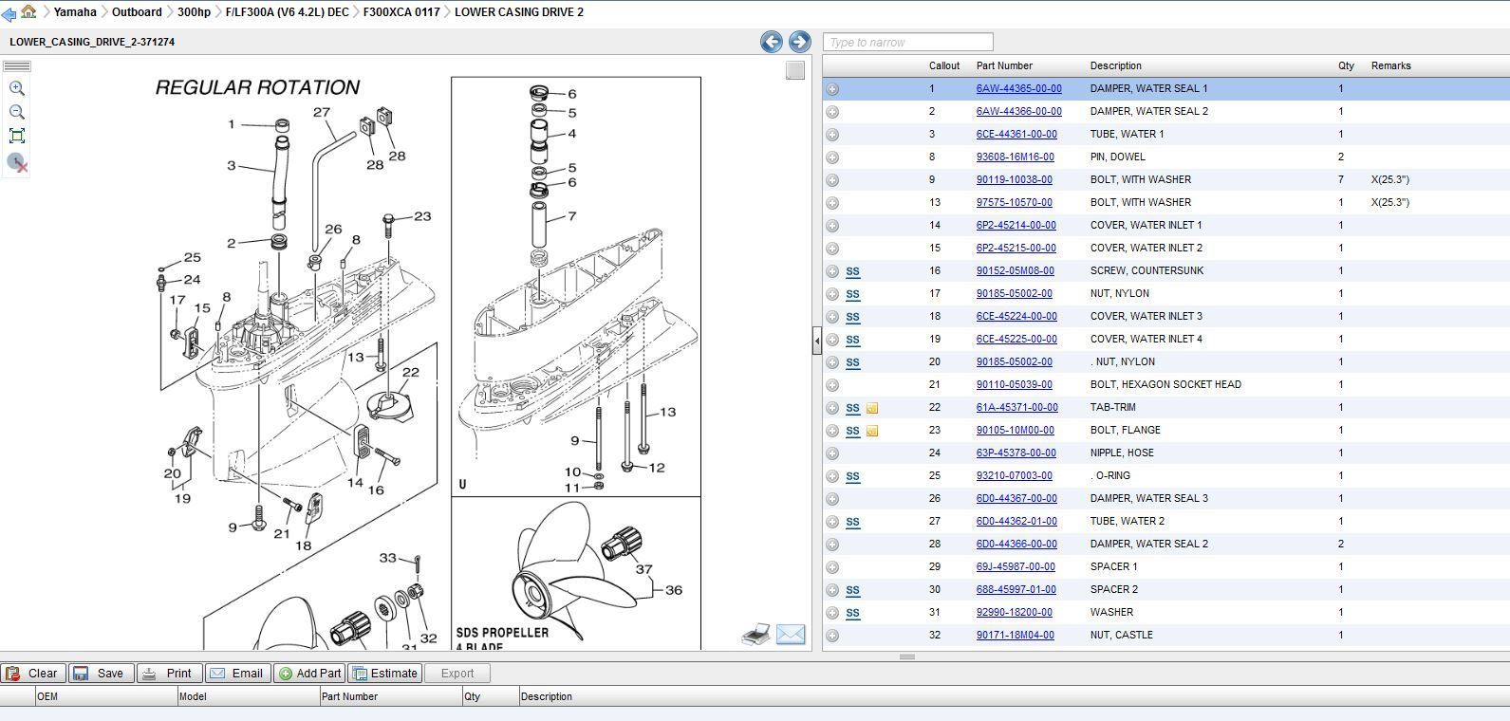This screenshot has width=1510, height=721.
Task: Add TAB-TRIM row plus icon
Action: [x=832, y=408]
